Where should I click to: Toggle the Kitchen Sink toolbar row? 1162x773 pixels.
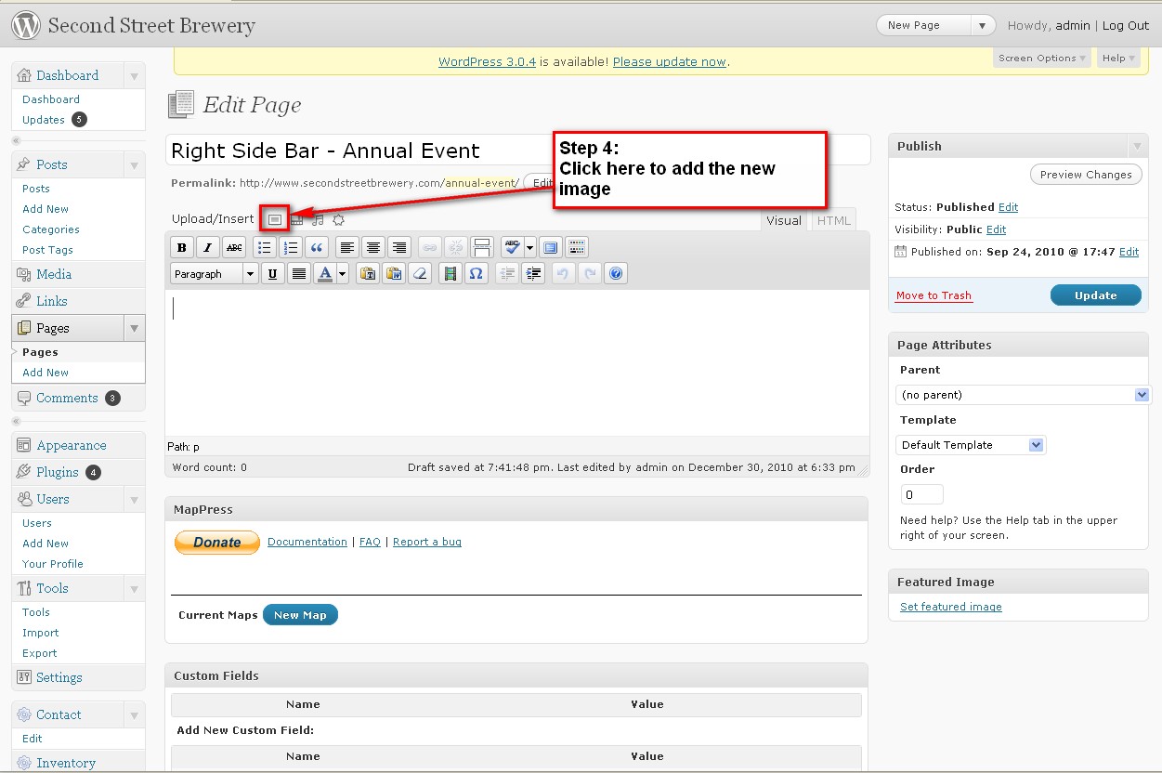577,247
